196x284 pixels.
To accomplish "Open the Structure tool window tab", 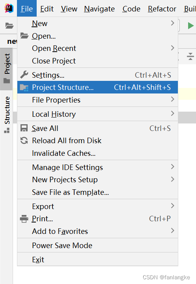I will (x=7, y=115).
